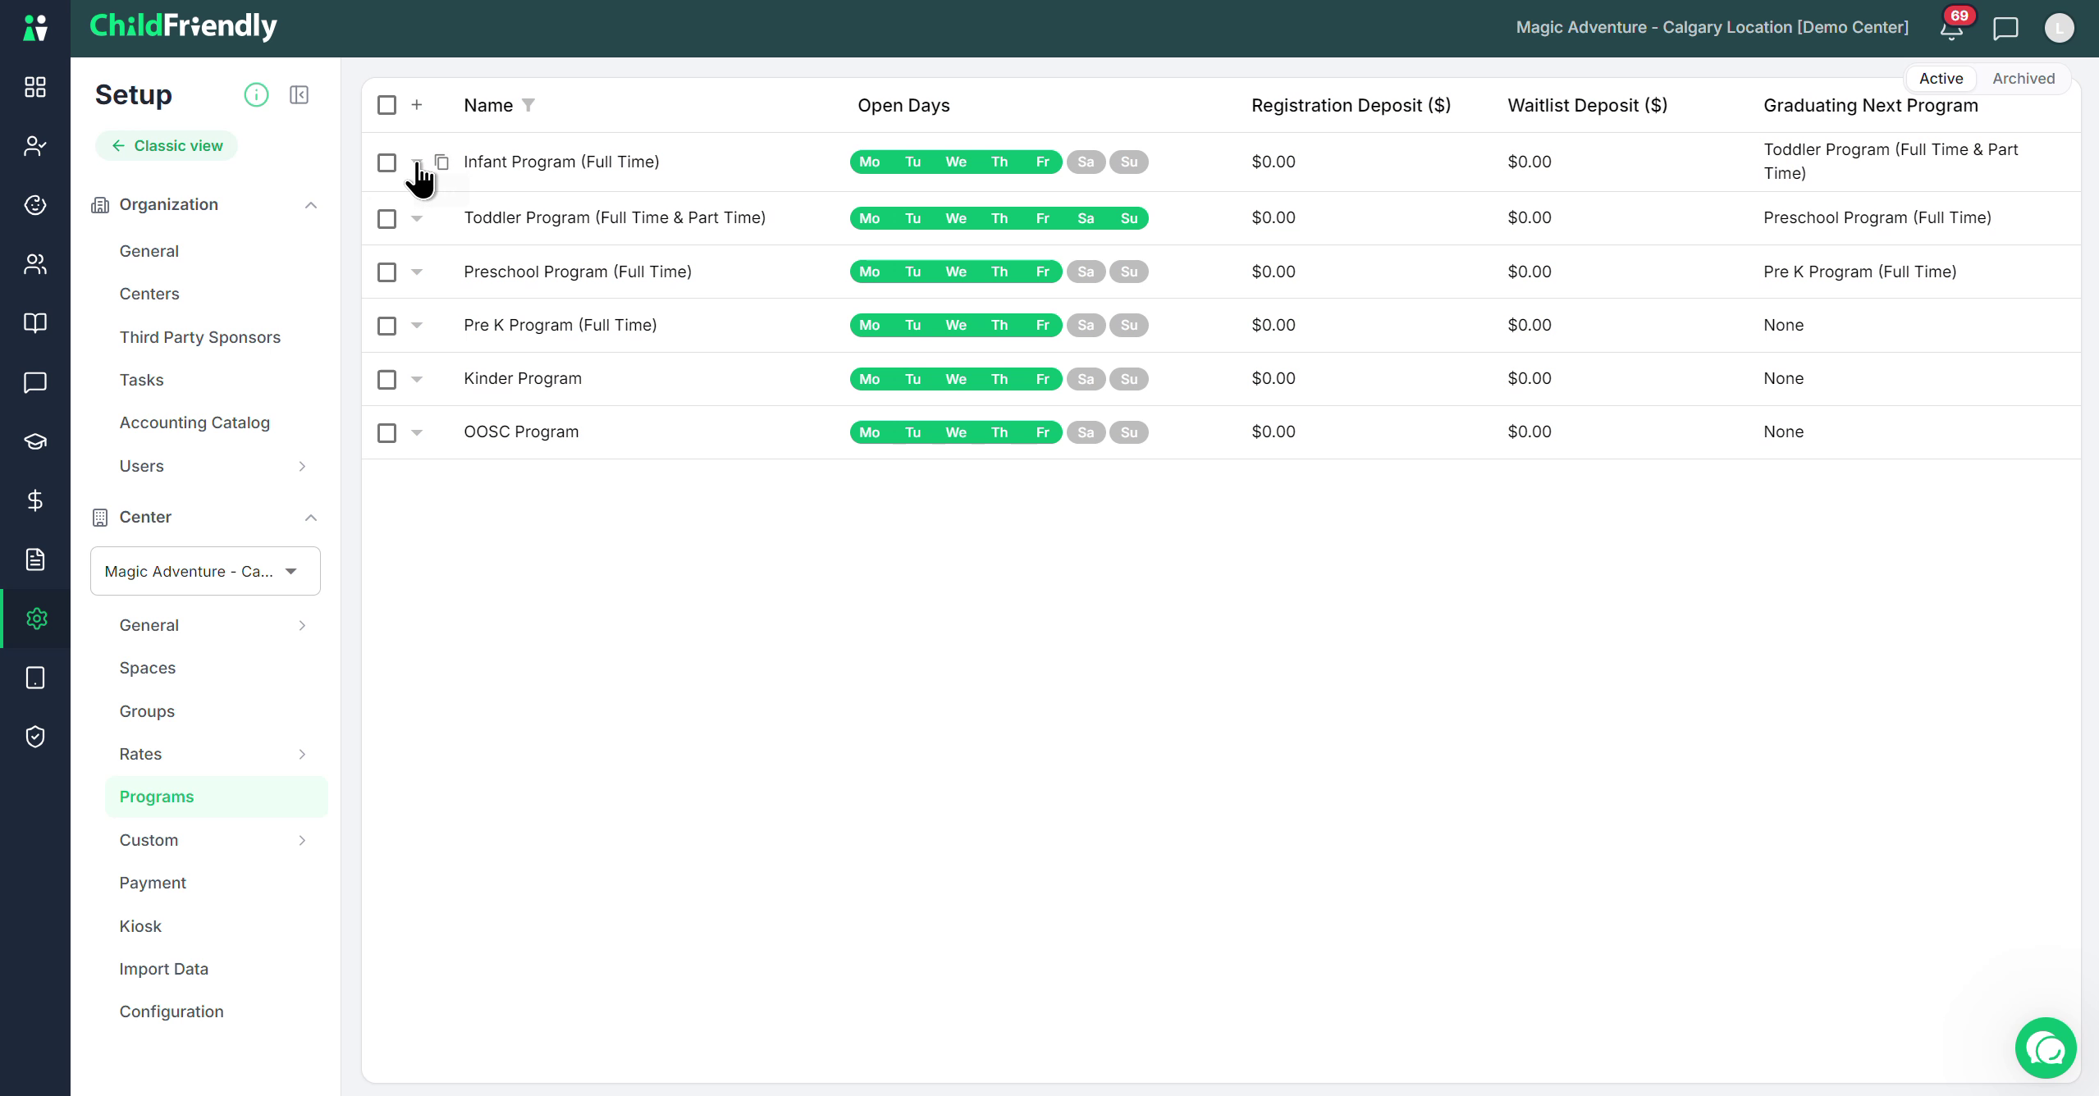Open the billing dollar sign sidebar icon
The width and height of the screenshot is (2099, 1096).
pyautogui.click(x=35, y=500)
